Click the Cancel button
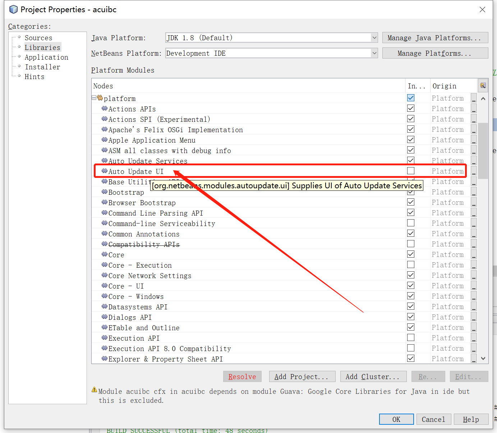Image resolution: width=497 pixels, height=433 pixels. (x=434, y=419)
